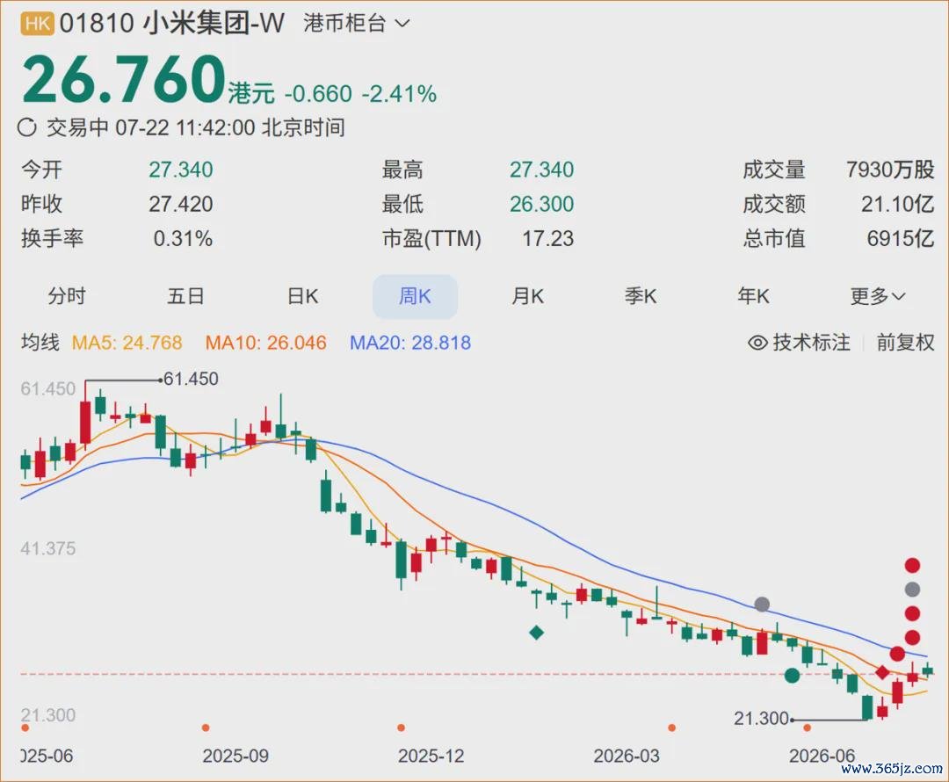Click the current price 26.760
Image resolution: width=949 pixels, height=782 pixels.
[x=124, y=79]
